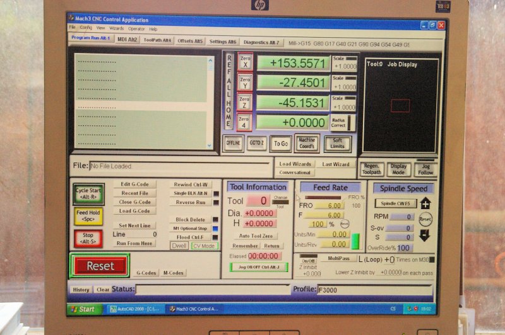Click Recent File button

134,193
